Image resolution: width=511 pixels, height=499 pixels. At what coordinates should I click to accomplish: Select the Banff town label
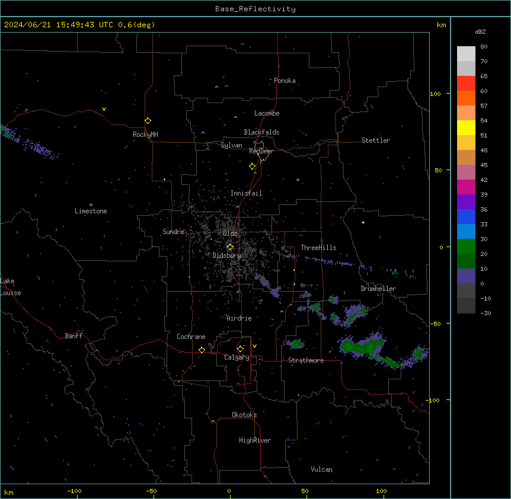(x=74, y=336)
